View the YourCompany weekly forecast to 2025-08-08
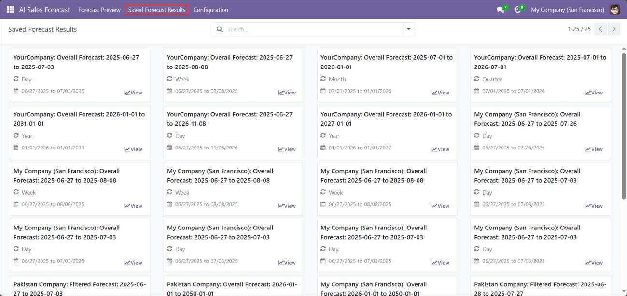This screenshot has height=296, width=627. pos(287,93)
